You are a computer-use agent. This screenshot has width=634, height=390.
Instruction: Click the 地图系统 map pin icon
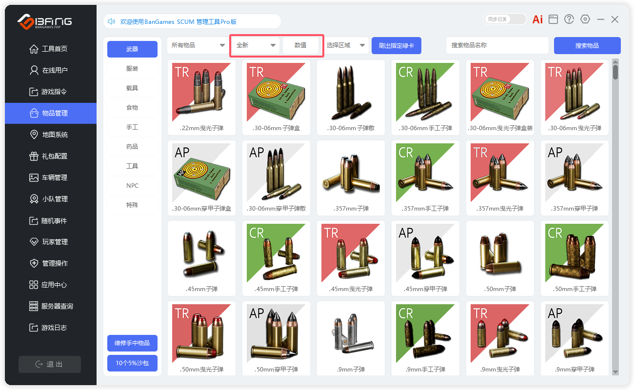(x=34, y=135)
